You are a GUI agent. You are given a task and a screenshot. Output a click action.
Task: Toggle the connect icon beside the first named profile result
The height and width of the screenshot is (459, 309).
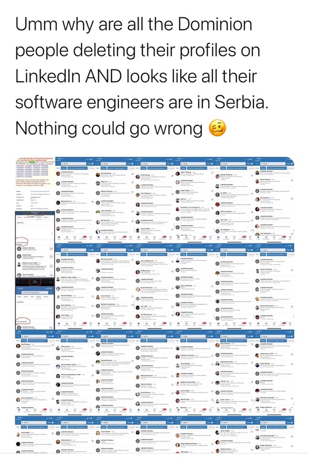(x=92, y=202)
